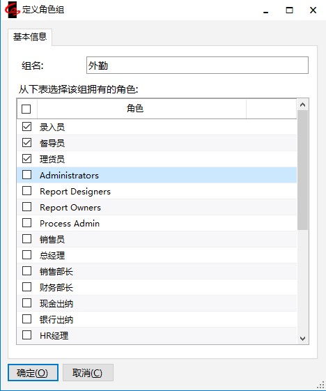Check the Process Admin role
Screen dimensions: 326x391
pyautogui.click(x=26, y=223)
